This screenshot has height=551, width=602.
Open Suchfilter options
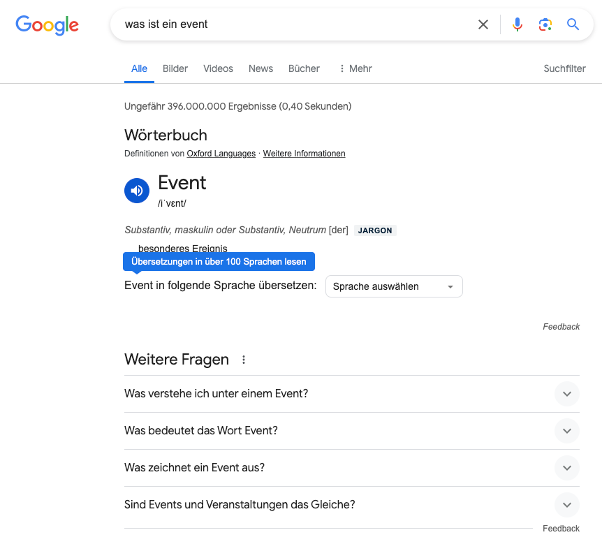coord(564,68)
